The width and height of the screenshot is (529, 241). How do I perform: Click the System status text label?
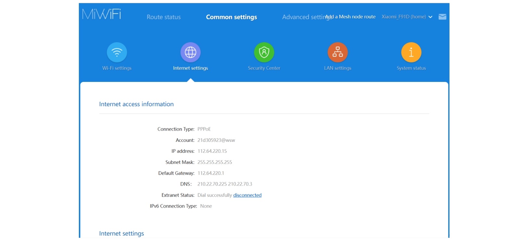[x=411, y=68]
